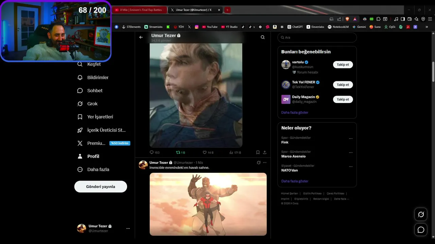
Task: Open the Gizlilik Politikası footer link
Action: click(x=312, y=194)
